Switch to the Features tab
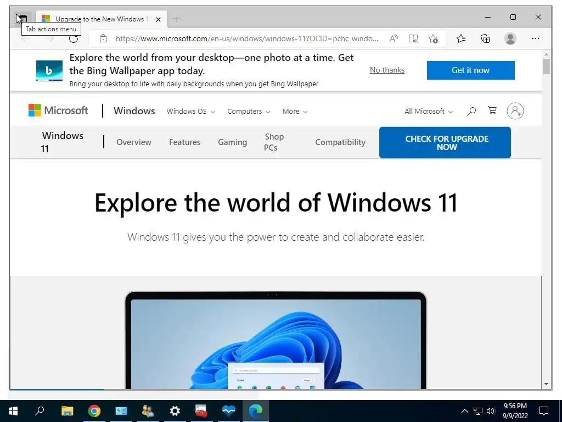 (184, 142)
